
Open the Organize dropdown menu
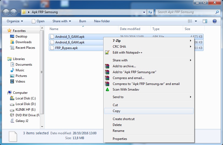pos(15,21)
